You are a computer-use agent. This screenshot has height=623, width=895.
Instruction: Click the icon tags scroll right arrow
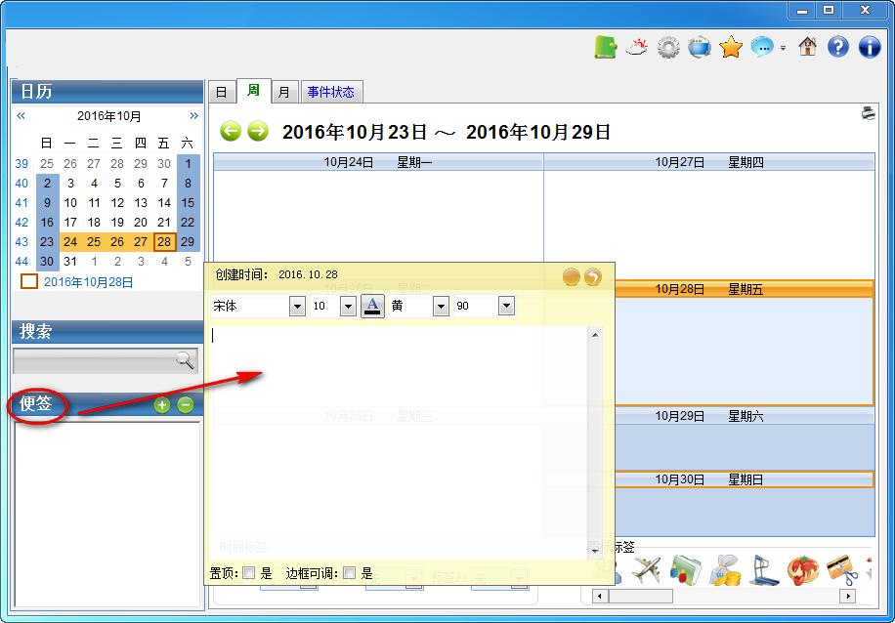pyautogui.click(x=848, y=597)
